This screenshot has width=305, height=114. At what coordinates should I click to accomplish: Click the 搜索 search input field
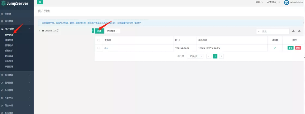(x=274, y=31)
